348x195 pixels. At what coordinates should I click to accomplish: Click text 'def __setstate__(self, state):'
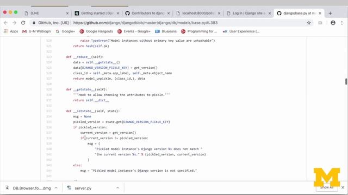click(93, 111)
